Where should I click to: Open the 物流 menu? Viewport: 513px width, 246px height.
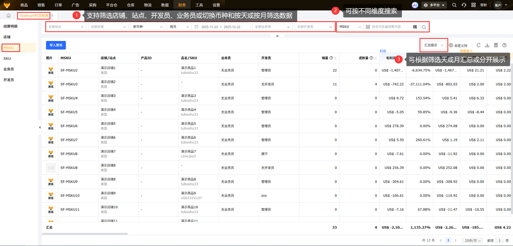148,5
